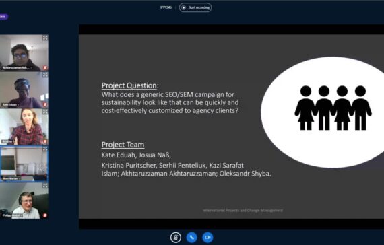Click the purple pill button at top left
Image resolution: width=384 pixels, height=245 pixels.
pos(3,17)
